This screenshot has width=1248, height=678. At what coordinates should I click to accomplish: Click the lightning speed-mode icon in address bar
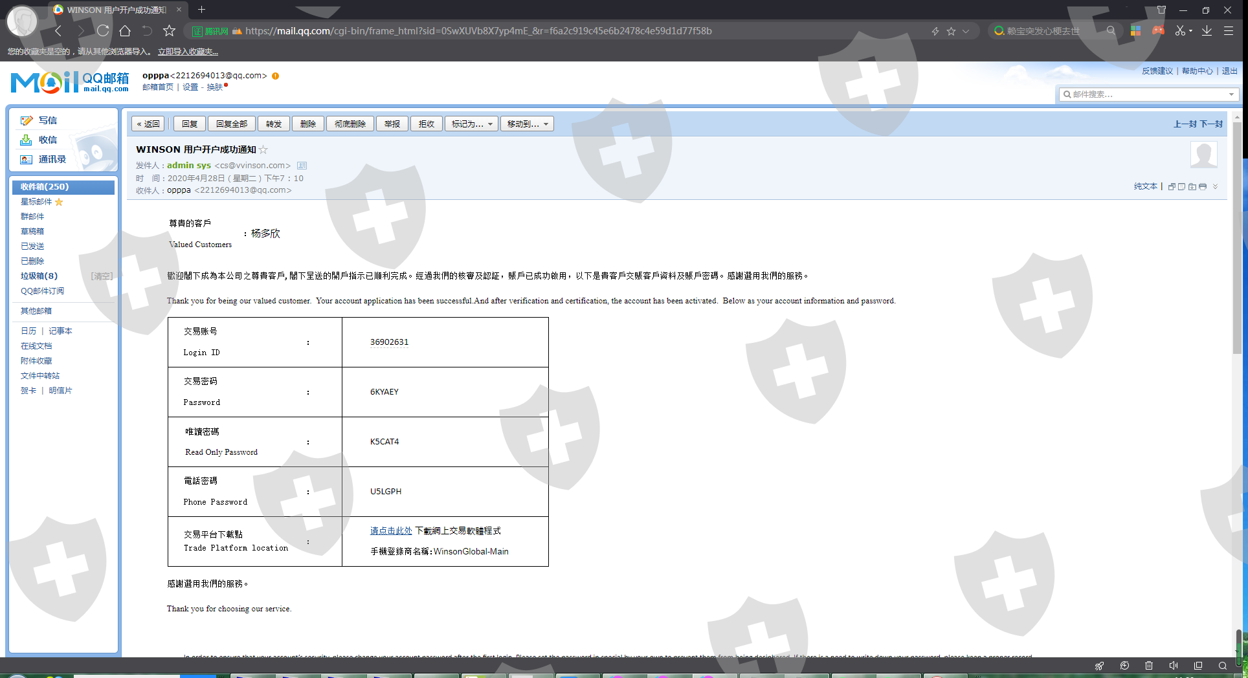click(935, 31)
